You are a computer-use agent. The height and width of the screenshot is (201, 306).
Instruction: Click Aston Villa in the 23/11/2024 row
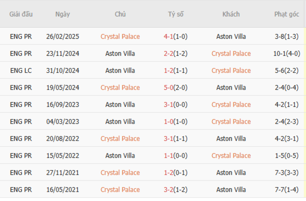[x=120, y=54]
